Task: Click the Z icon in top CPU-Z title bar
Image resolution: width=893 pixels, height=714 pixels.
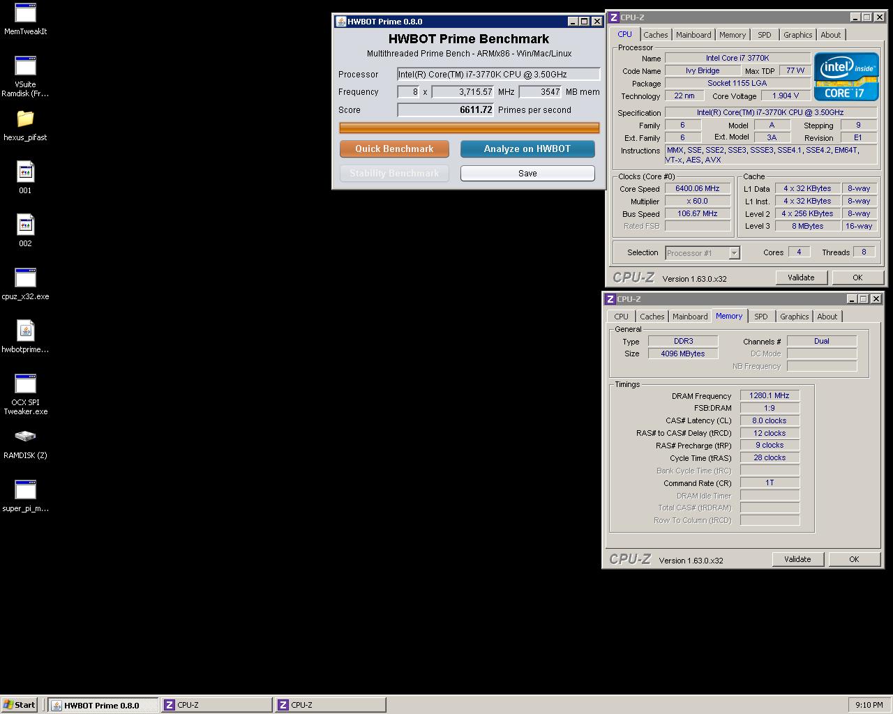Action: point(614,17)
